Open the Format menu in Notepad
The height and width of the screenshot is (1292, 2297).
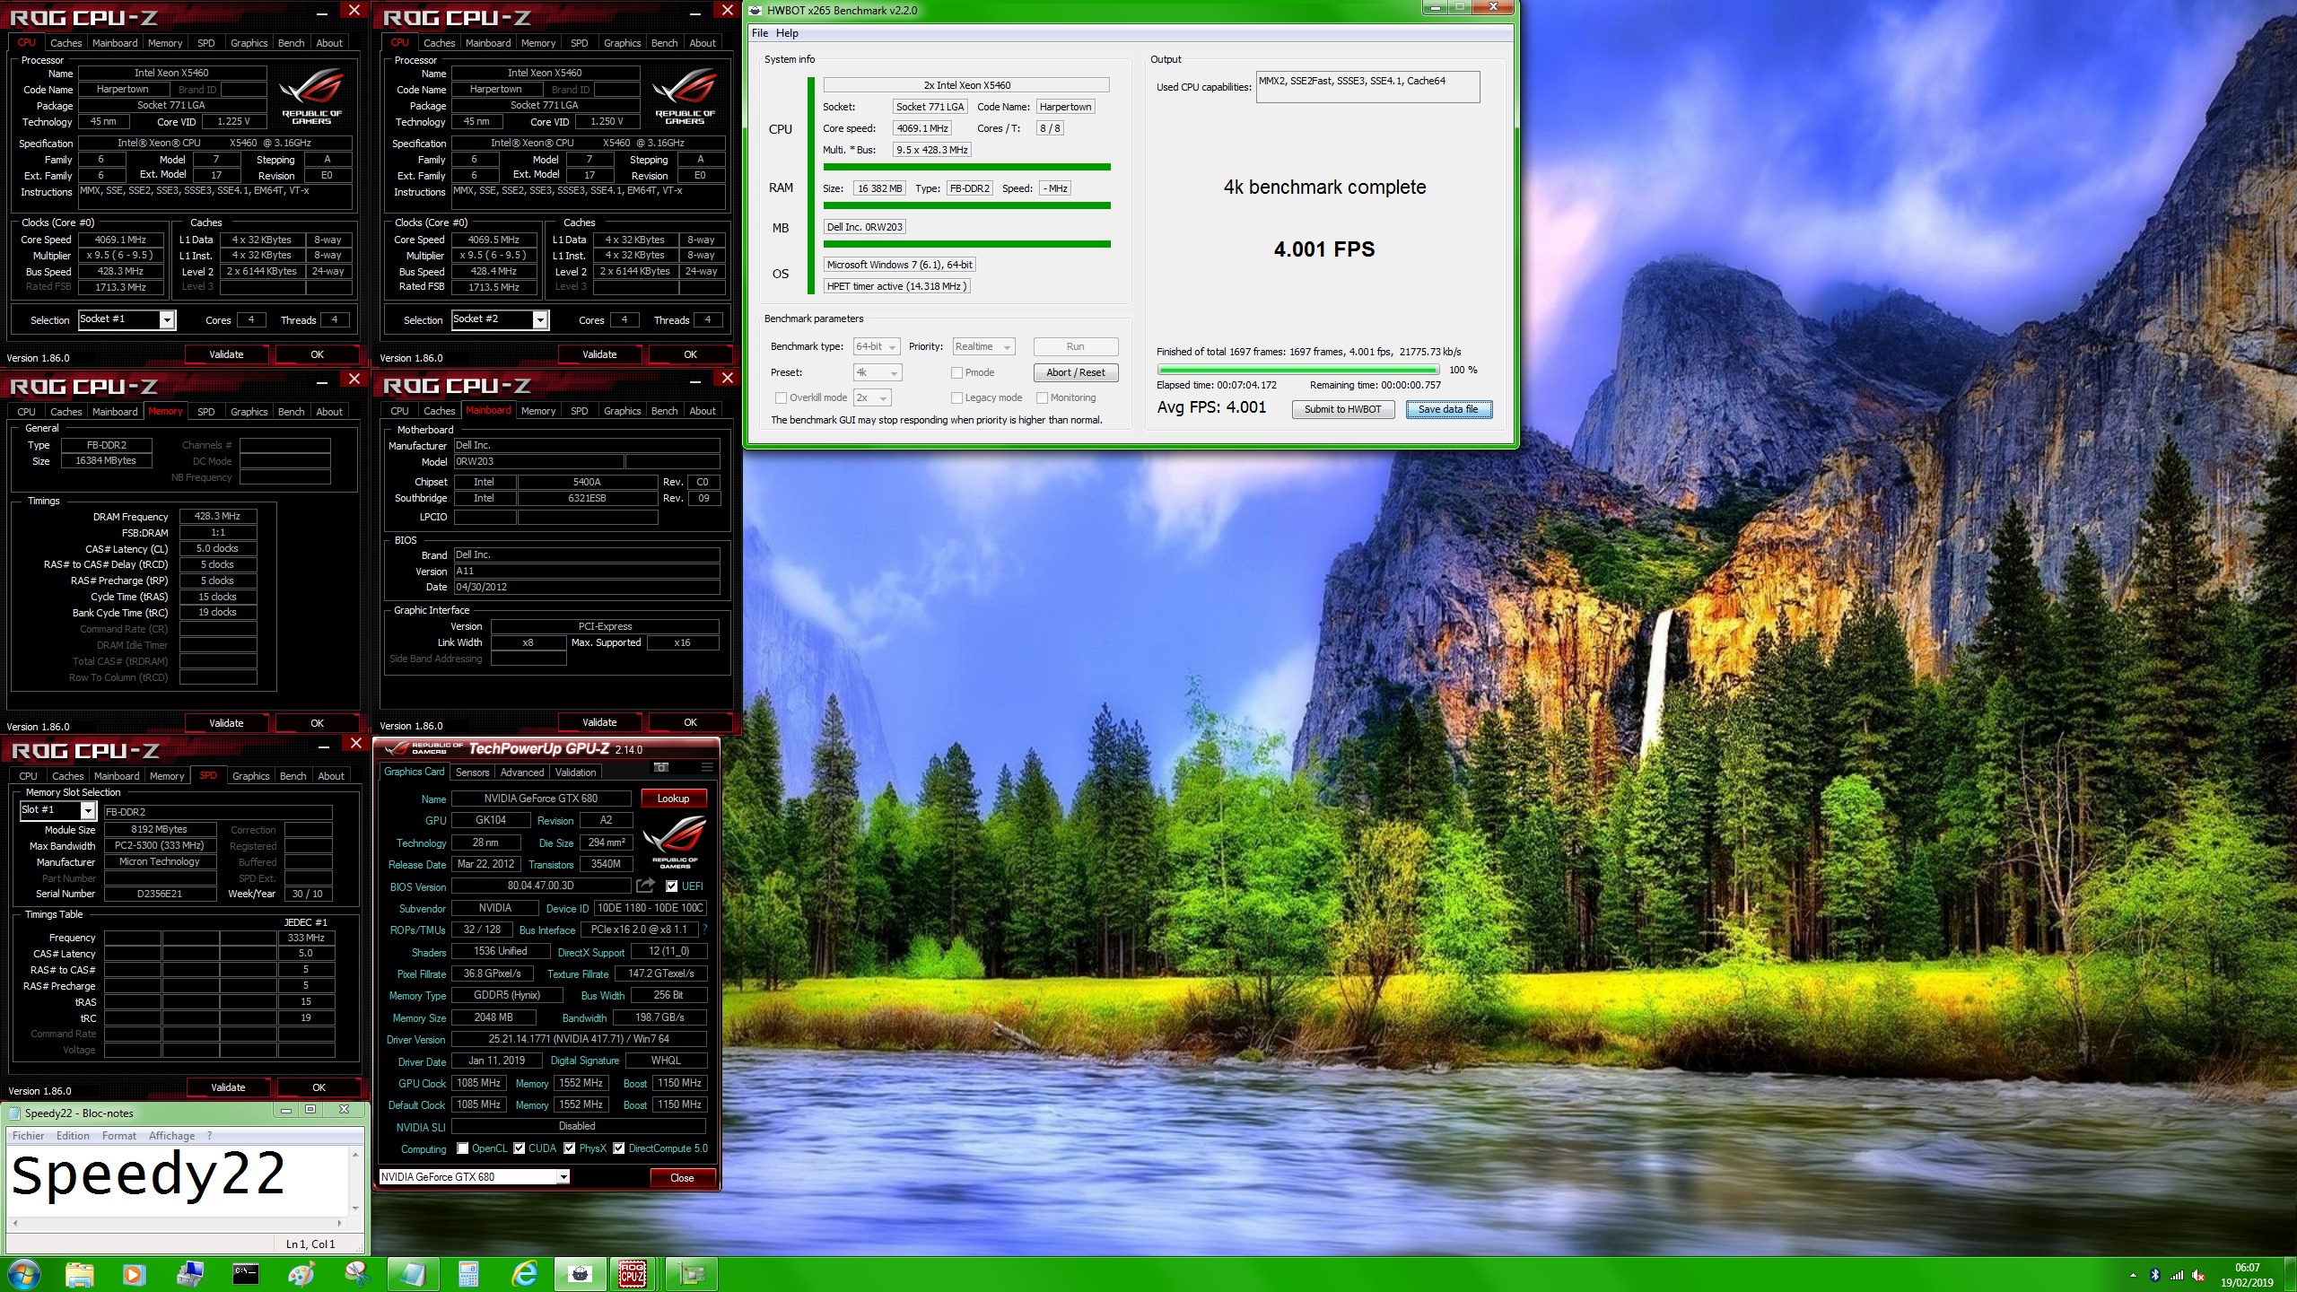click(x=119, y=1135)
